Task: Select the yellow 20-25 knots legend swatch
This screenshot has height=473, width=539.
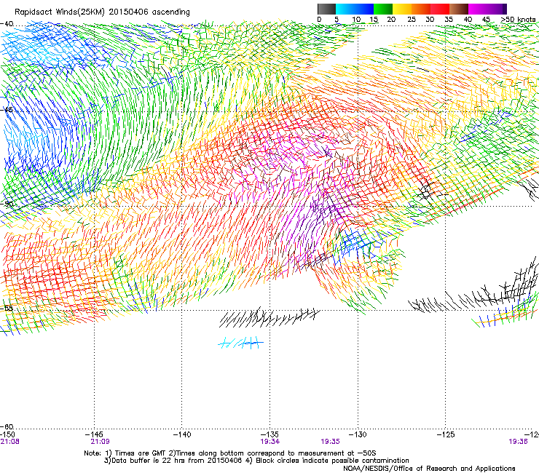Action: point(402,9)
